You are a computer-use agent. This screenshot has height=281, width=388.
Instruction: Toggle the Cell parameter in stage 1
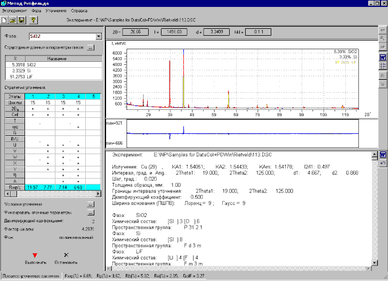tap(33, 114)
